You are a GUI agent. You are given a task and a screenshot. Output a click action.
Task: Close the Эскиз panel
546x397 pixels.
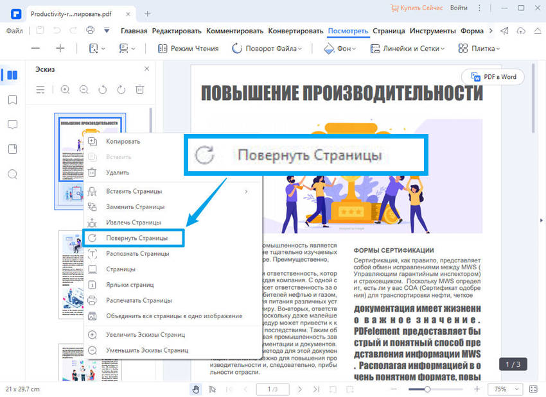147,69
